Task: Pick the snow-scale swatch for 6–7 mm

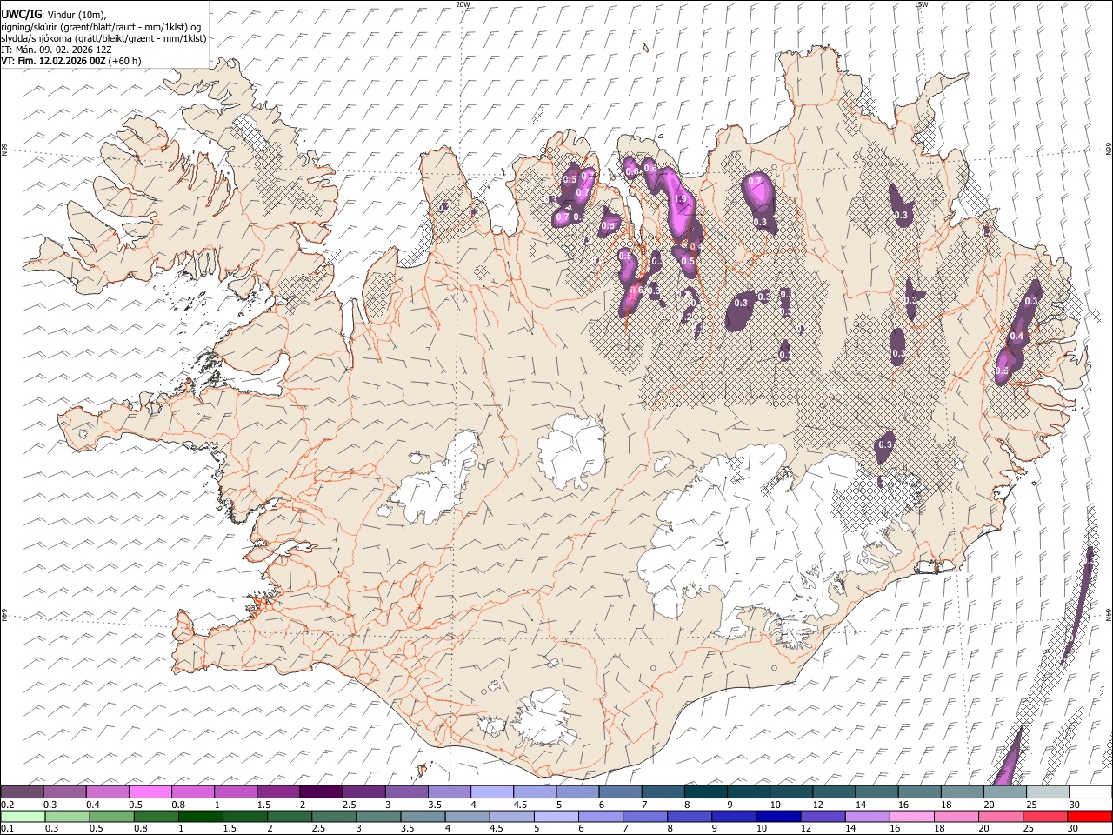Action: [619, 792]
